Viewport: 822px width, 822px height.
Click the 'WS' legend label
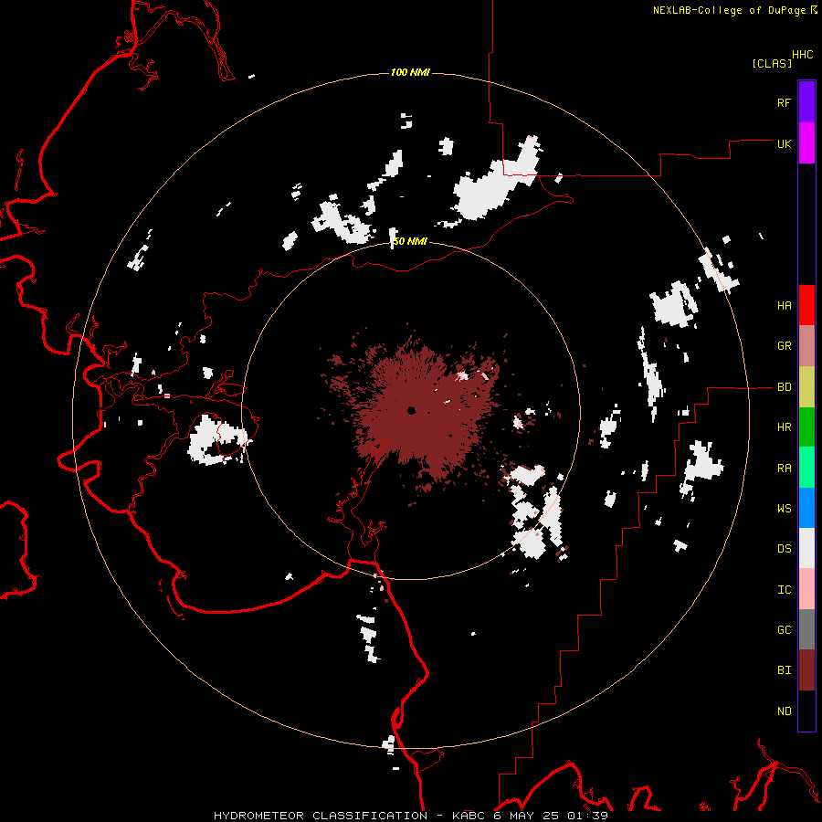click(x=784, y=509)
